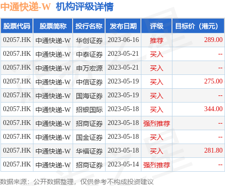Click 强烈推荐 rating dated 2023-05-18
The image size is (225, 186).
[x=157, y=124]
